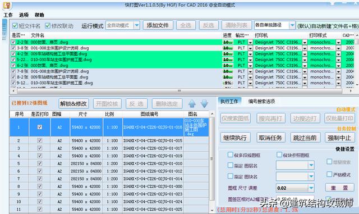Uncheck the file row 2-2张 000封面 checkbox
359x214 pixels.
coord(13,42)
